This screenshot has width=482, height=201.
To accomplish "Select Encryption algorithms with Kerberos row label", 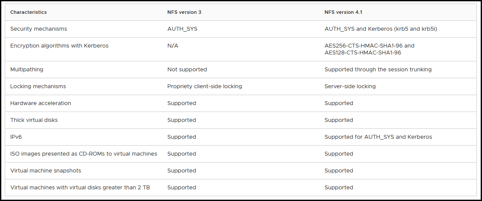I will pyautogui.click(x=59, y=46).
